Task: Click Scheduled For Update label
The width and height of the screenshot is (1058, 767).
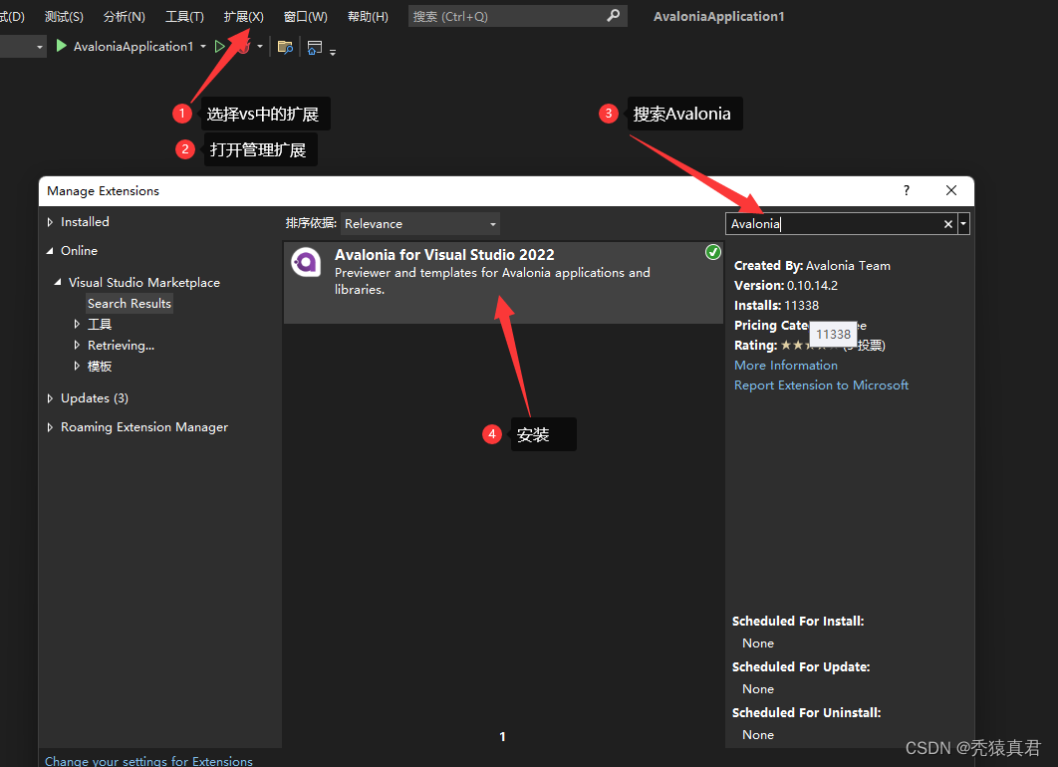Action: (801, 667)
